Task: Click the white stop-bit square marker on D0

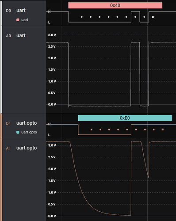Action: pyautogui.click(x=153, y=17)
